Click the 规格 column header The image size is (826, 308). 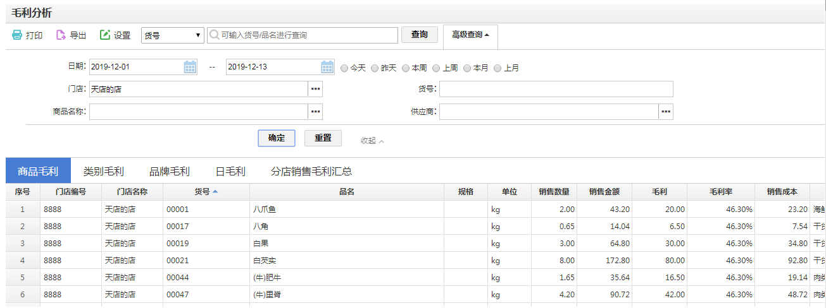pos(466,192)
